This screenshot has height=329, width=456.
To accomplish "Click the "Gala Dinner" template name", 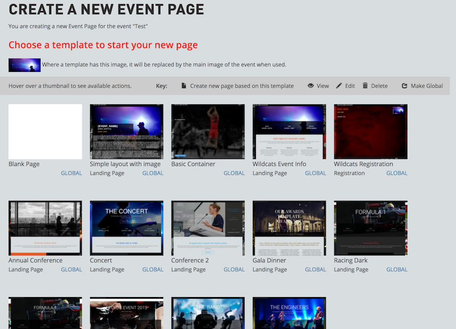I will [270, 260].
